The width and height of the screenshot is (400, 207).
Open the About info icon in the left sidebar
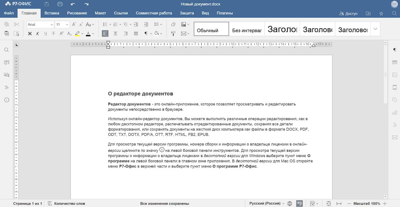pos(7,100)
